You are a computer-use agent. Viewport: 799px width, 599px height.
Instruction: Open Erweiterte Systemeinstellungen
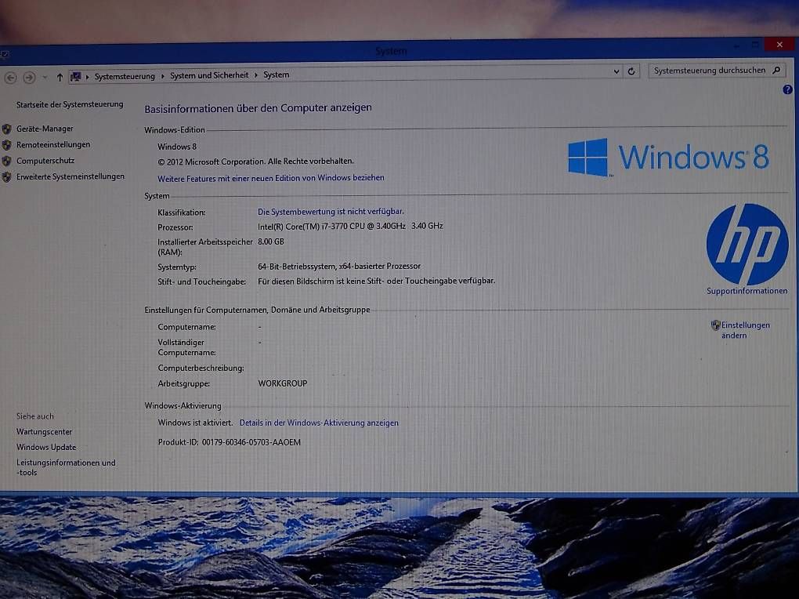pos(70,176)
